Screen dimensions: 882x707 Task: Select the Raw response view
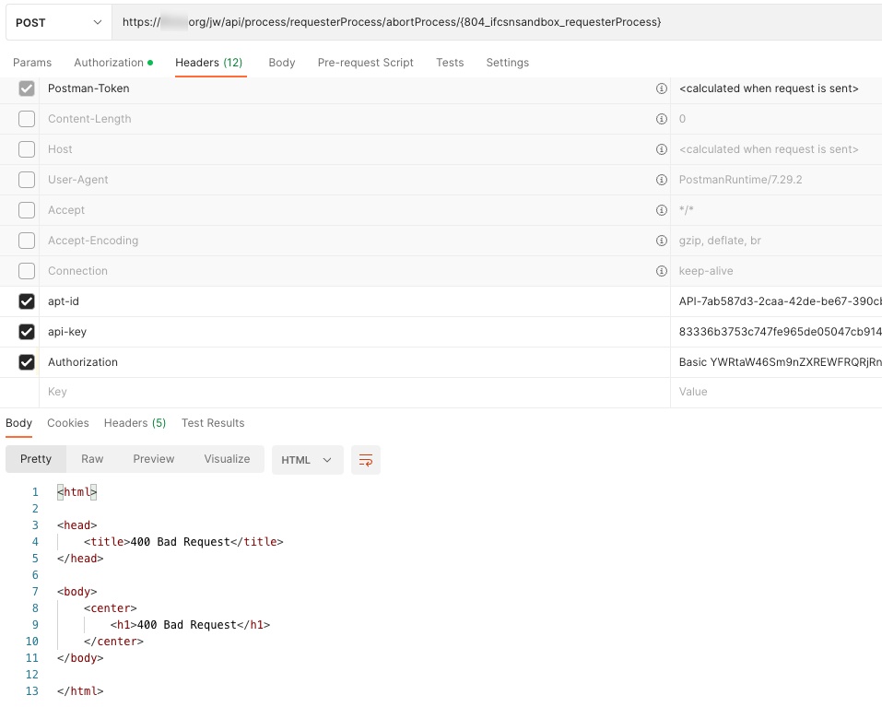[x=92, y=459]
